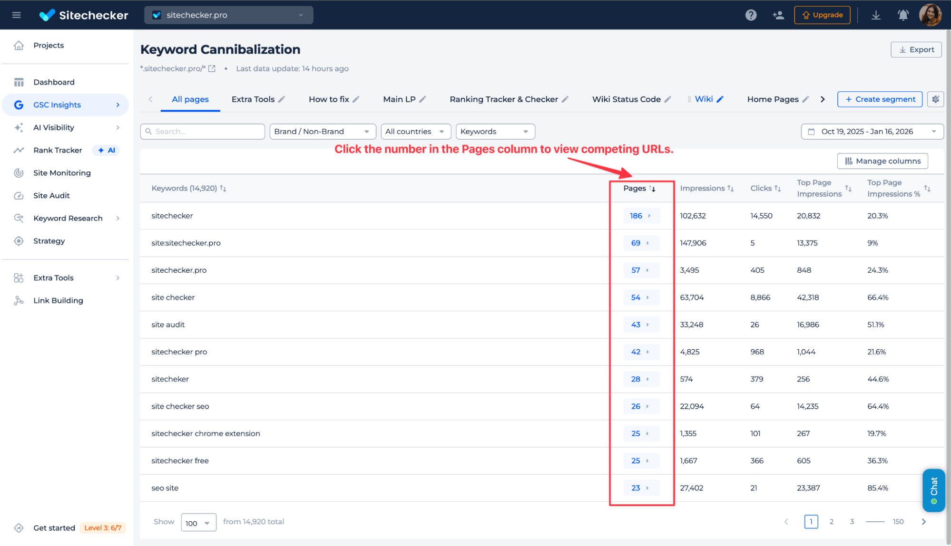Open segment settings gear icon

point(935,99)
